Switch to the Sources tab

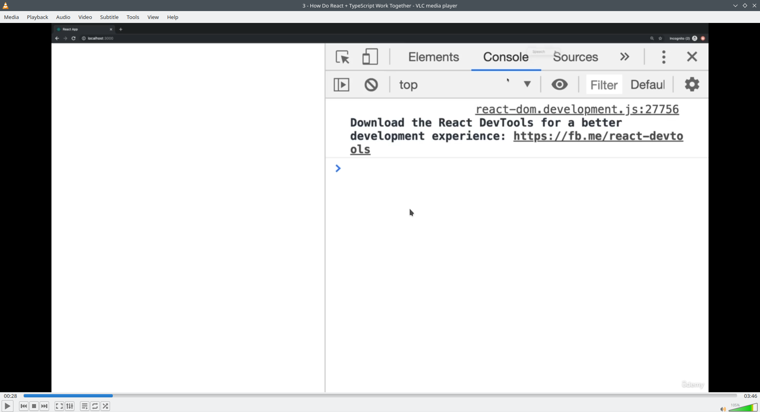pos(576,57)
